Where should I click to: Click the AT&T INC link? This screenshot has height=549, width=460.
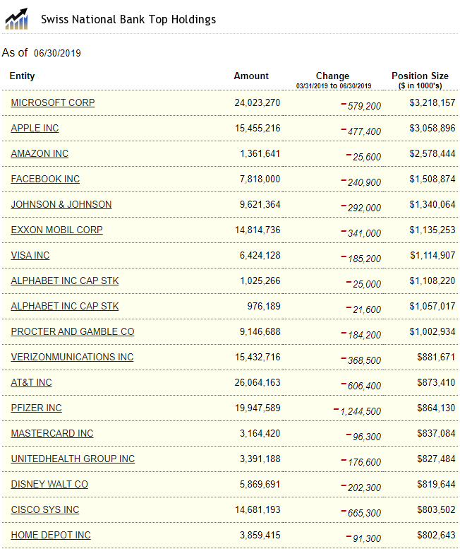click(31, 382)
